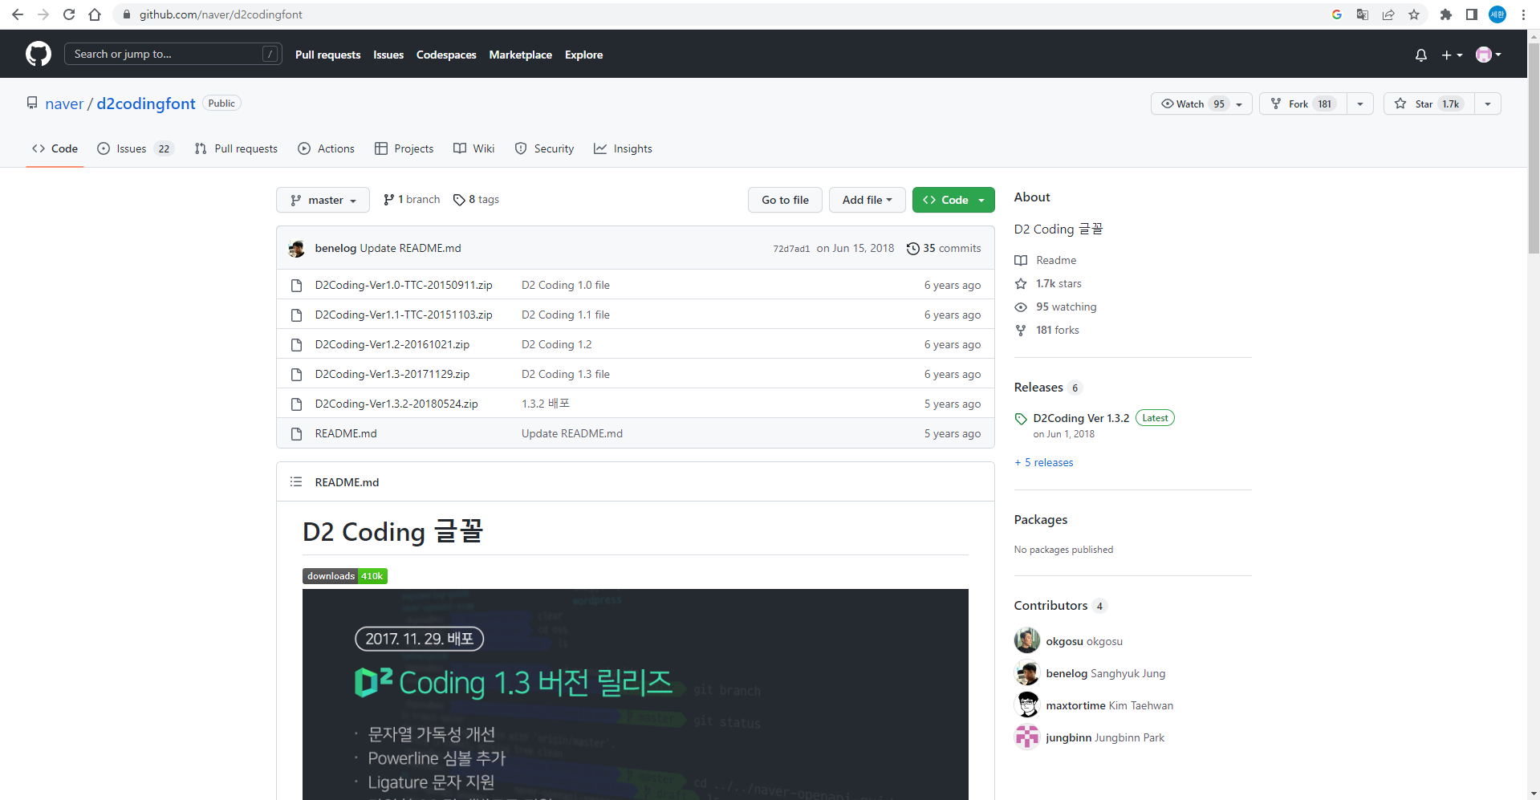This screenshot has width=1540, height=800.
Task: Open Codespaces in top navigation
Action: point(446,55)
